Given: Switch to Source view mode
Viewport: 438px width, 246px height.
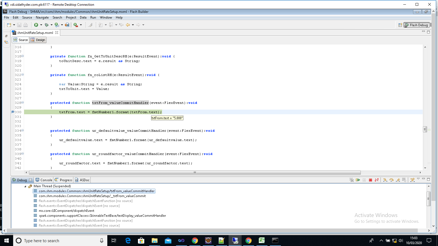Looking at the screenshot, I should pos(21,40).
